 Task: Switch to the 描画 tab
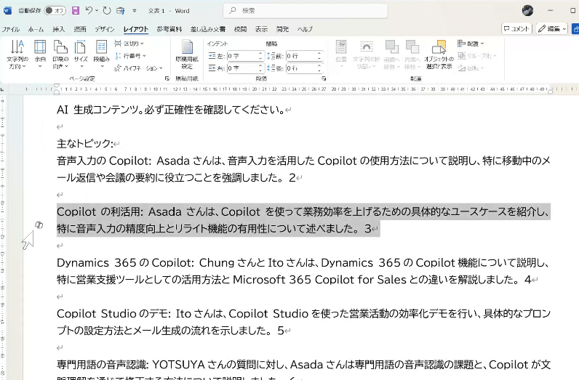point(80,29)
